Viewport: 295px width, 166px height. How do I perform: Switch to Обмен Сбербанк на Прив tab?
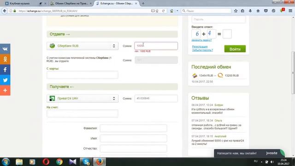[71, 3]
